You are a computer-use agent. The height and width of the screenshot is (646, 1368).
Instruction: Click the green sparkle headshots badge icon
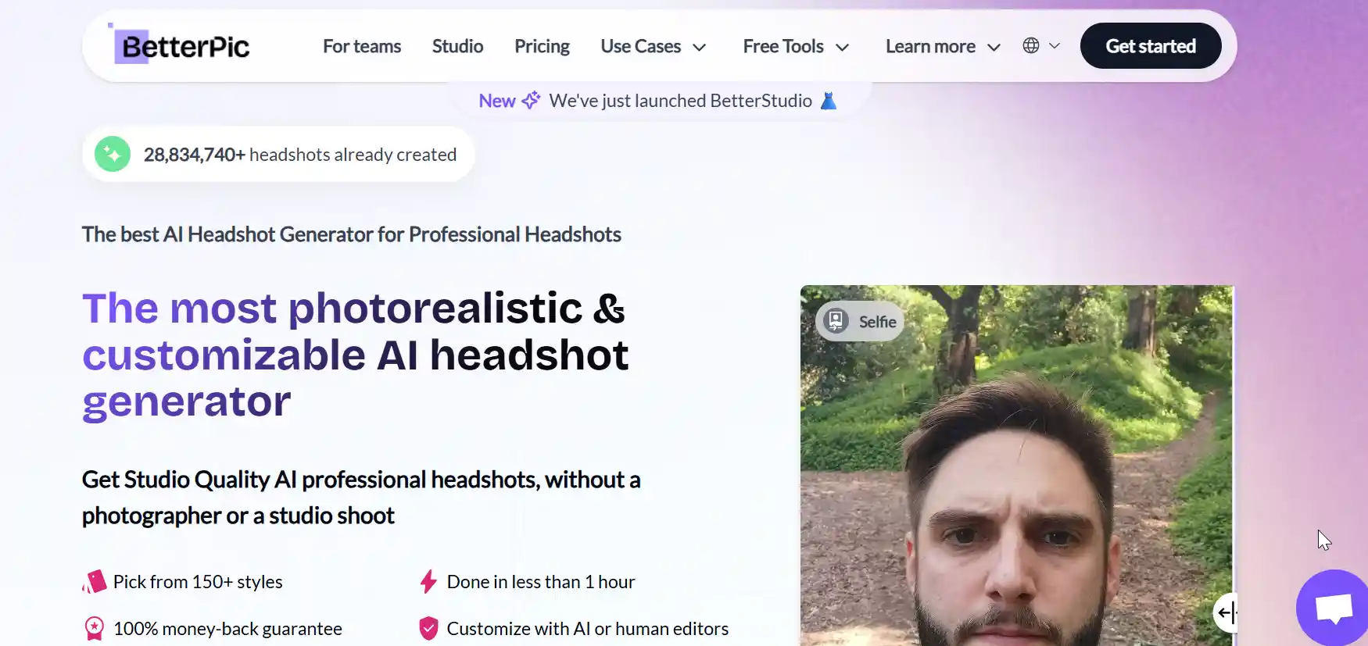[x=113, y=154]
